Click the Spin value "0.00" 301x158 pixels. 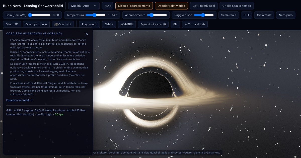(56, 15)
